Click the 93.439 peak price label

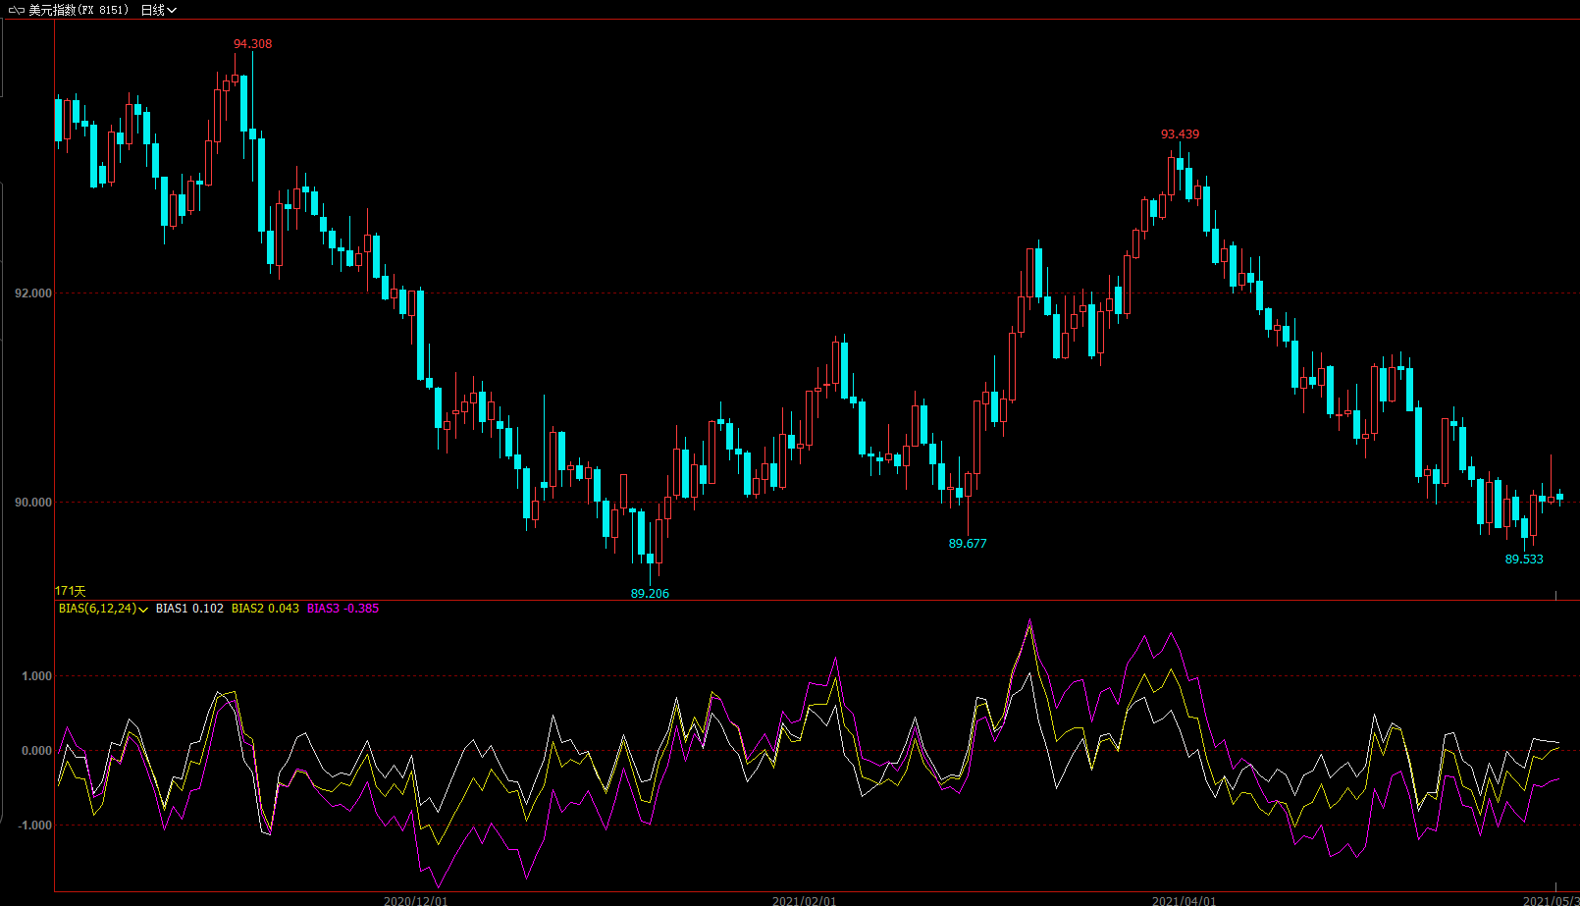[x=1180, y=134]
